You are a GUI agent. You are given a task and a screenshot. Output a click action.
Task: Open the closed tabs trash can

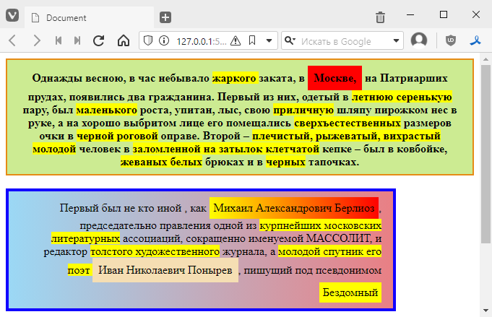coord(380,17)
